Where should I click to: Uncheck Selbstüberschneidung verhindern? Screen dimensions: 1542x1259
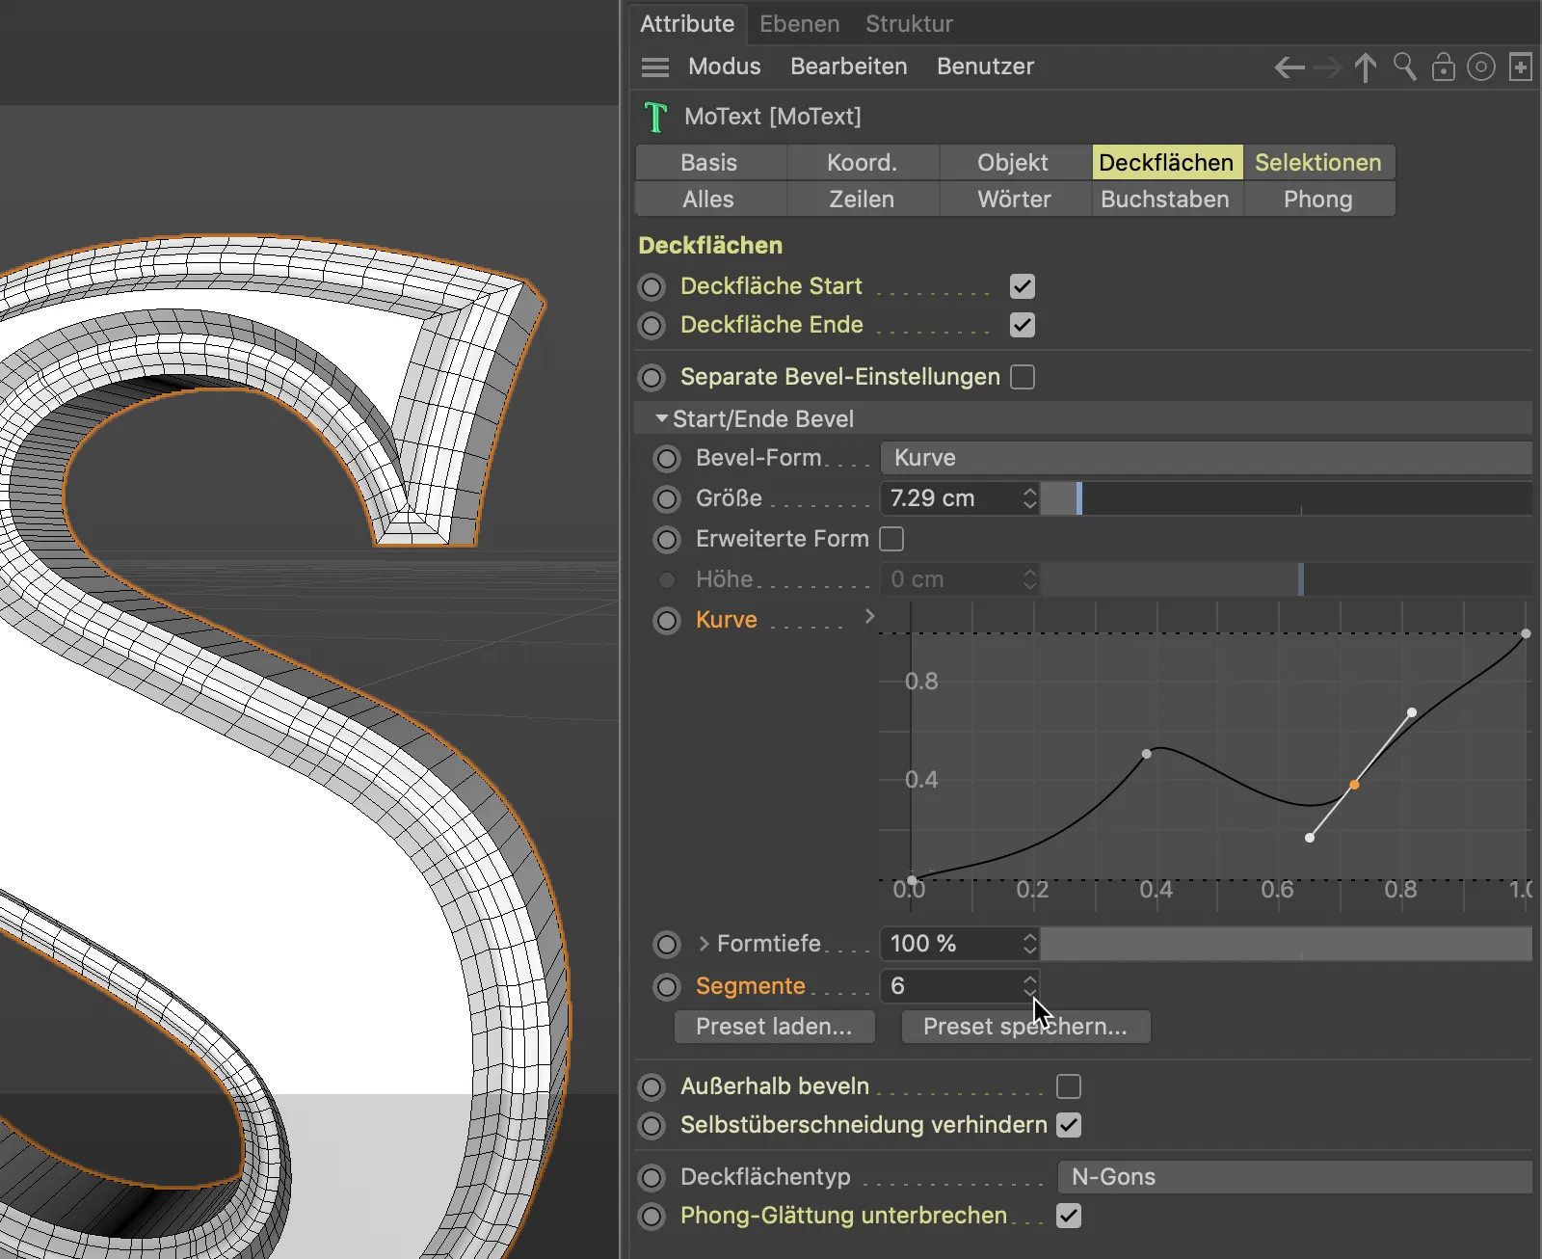coord(1069,1125)
